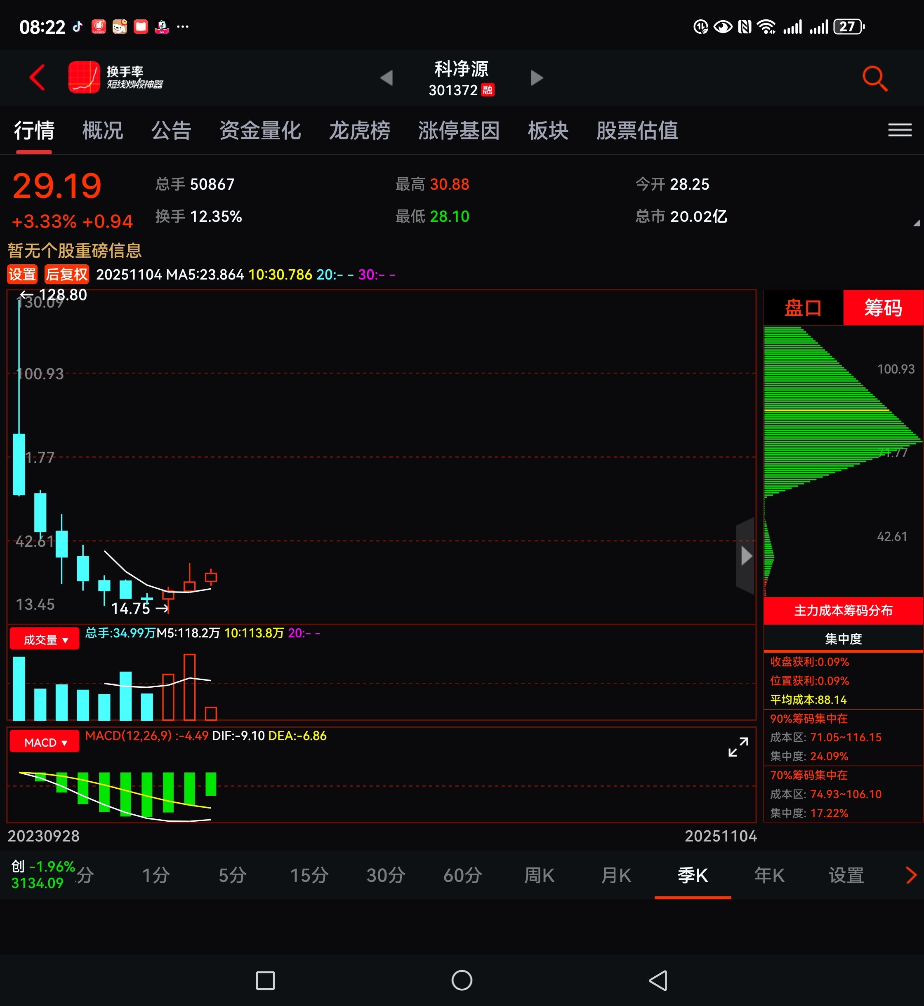Tap the 换手率 app logo

pyautogui.click(x=84, y=78)
